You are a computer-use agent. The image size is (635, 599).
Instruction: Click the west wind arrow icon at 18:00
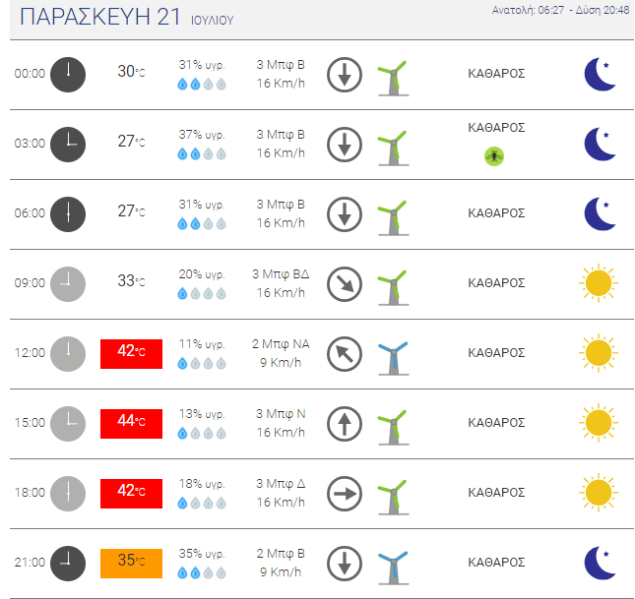click(x=345, y=494)
